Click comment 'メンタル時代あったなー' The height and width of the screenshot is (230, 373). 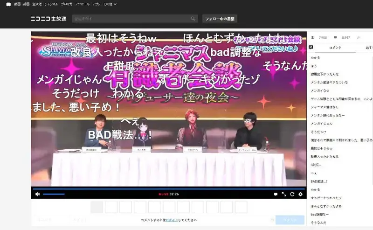(x=327, y=115)
